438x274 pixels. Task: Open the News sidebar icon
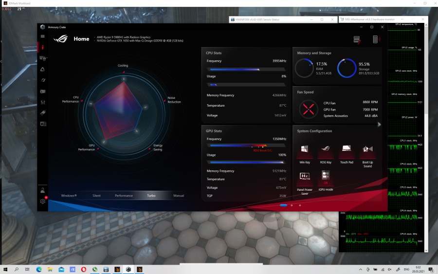pyautogui.click(x=43, y=124)
